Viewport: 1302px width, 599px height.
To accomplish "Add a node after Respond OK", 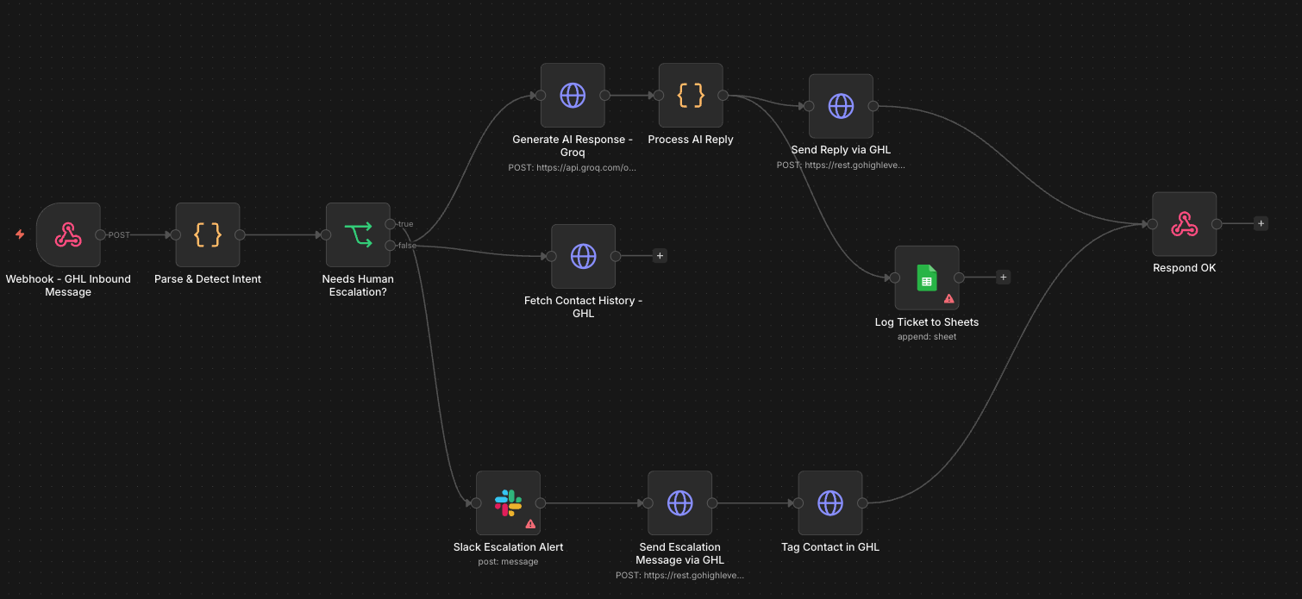I will click(1260, 222).
